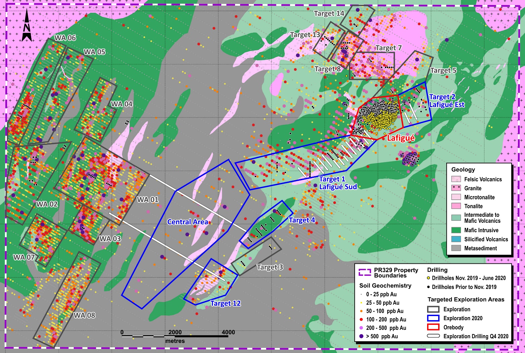Click the Target 1 Lafigué Sud label

(338, 183)
